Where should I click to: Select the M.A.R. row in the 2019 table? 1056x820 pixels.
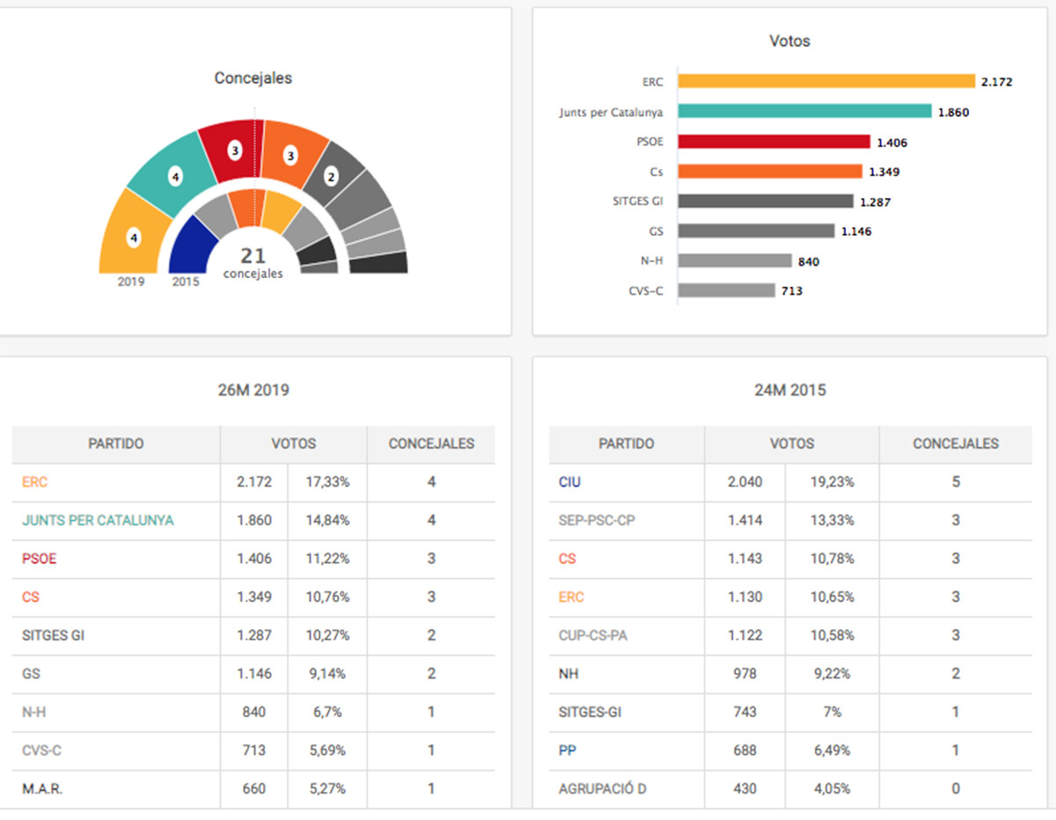42,789
